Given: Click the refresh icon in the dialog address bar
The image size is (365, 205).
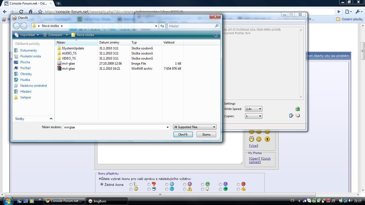Looking at the screenshot, I should point(162,26).
